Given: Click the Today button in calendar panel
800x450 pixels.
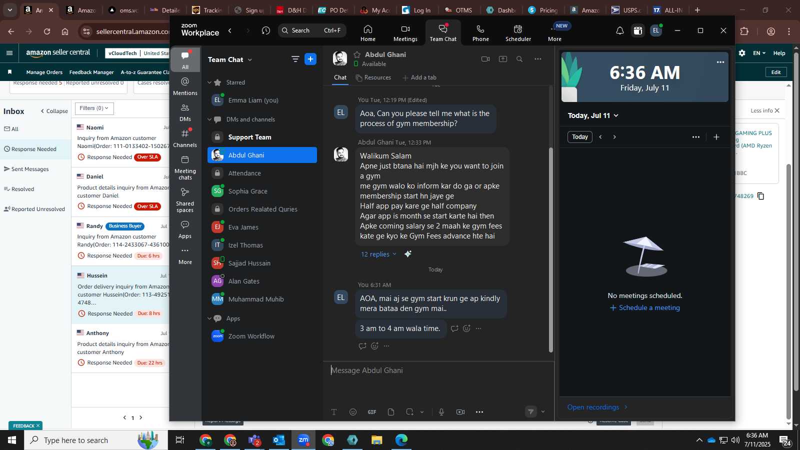Looking at the screenshot, I should tap(580, 137).
